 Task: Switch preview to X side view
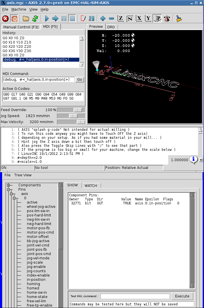[x=139, y=19]
